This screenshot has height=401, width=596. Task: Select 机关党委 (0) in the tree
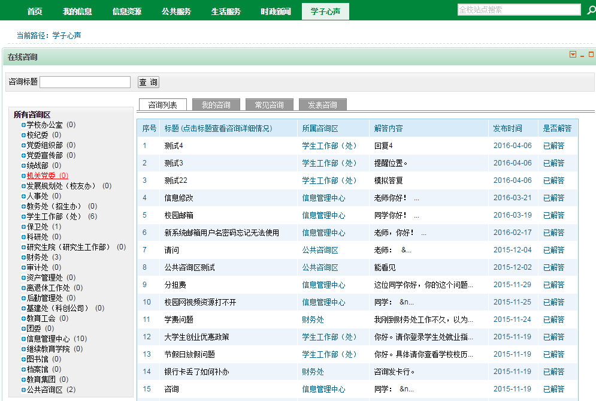click(x=47, y=176)
